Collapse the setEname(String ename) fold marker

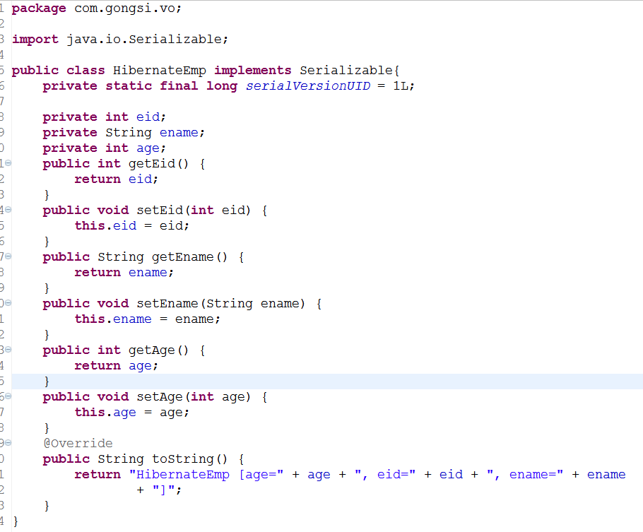coord(8,303)
